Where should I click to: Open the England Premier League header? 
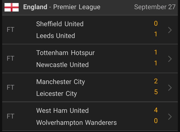pos(62,7)
